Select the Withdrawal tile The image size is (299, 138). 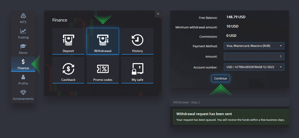pyautogui.click(x=103, y=41)
